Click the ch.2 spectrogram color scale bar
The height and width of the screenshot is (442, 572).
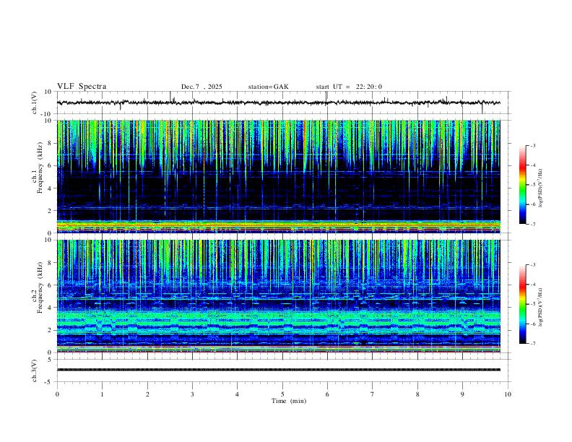point(522,304)
